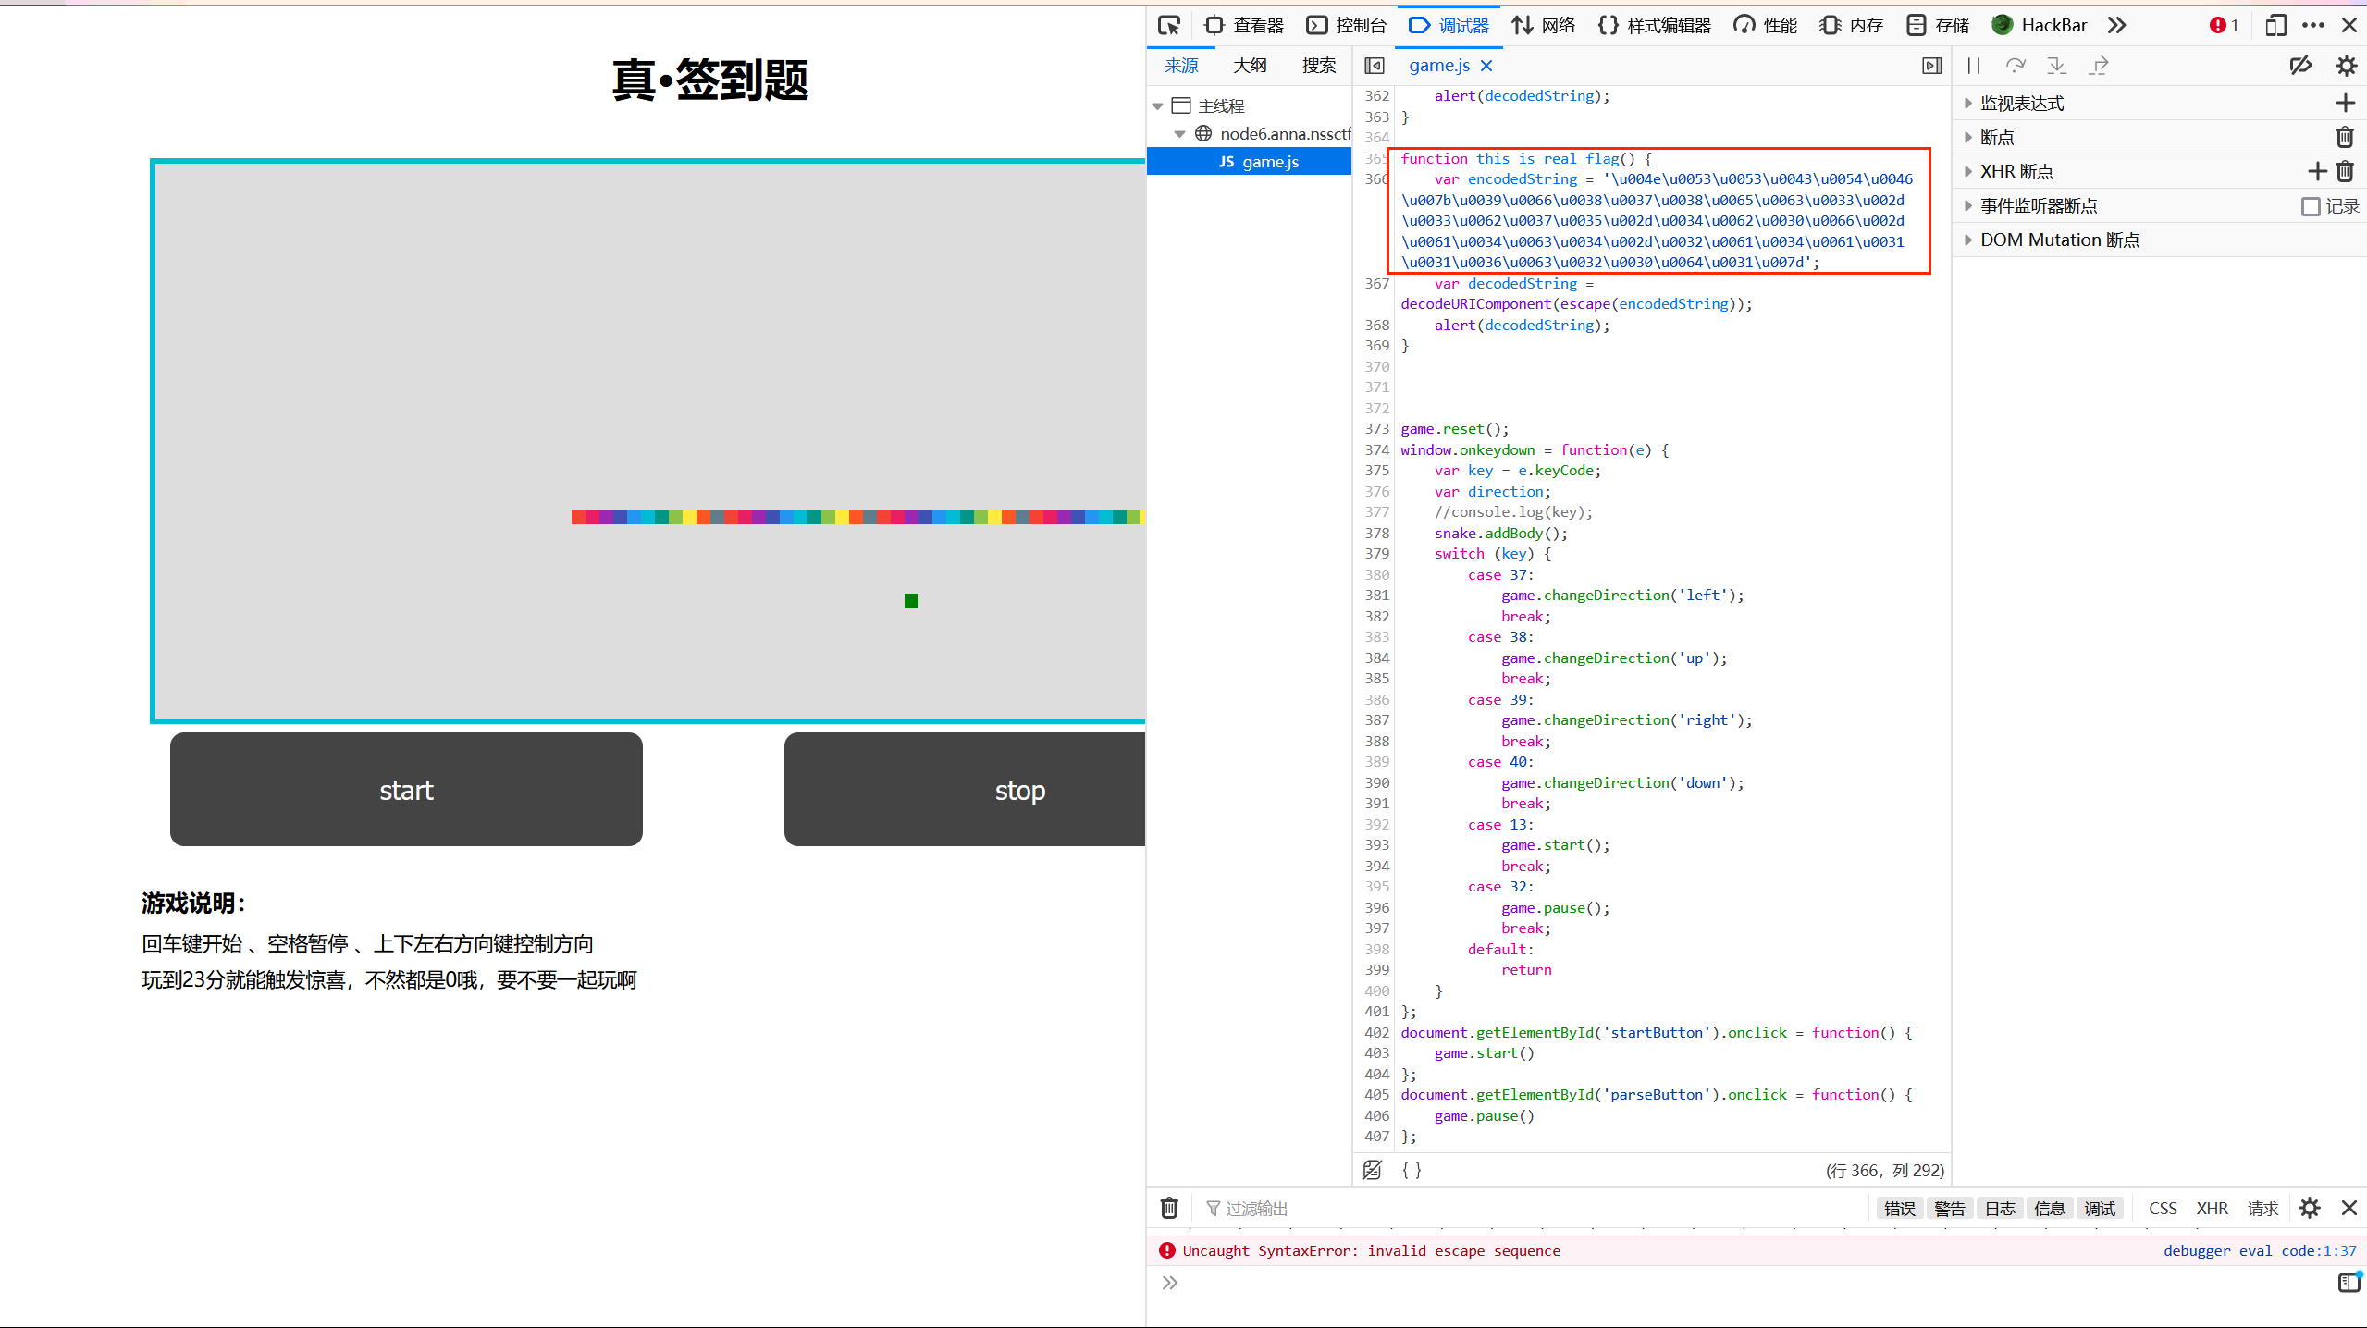2367x1328 pixels.
Task: Click the step out icon in debugger
Action: click(2102, 65)
